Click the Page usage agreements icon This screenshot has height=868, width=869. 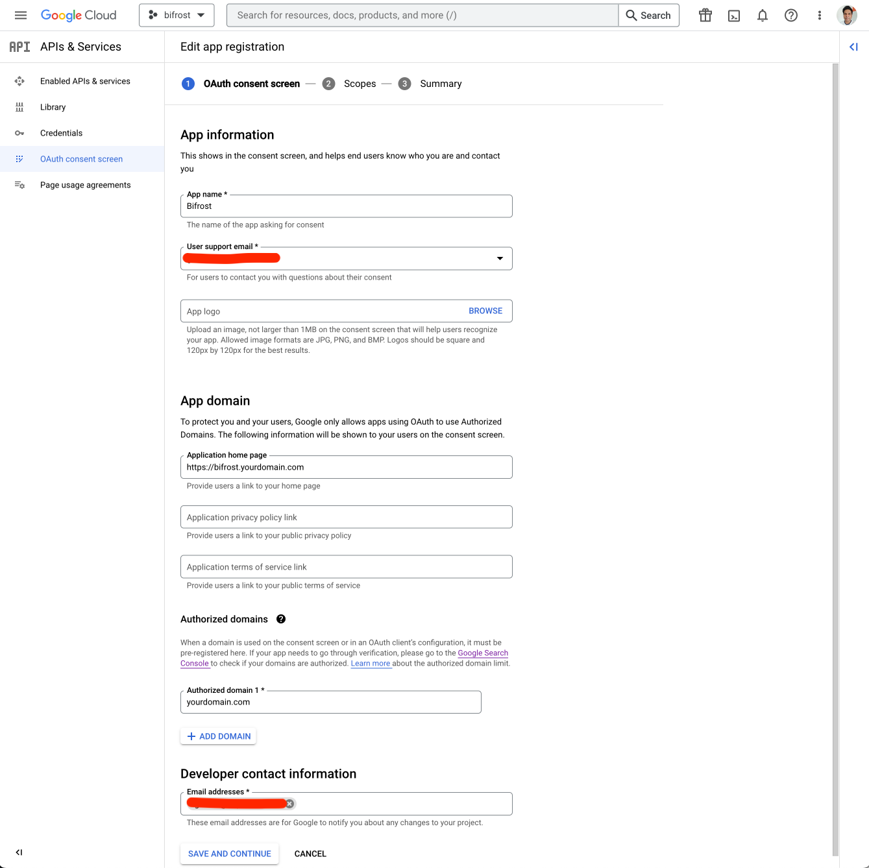click(19, 185)
